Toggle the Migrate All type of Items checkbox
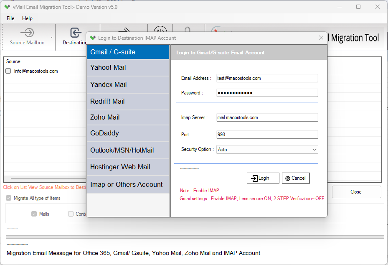Image resolution: width=388 pixels, height=265 pixels. [x=9, y=198]
